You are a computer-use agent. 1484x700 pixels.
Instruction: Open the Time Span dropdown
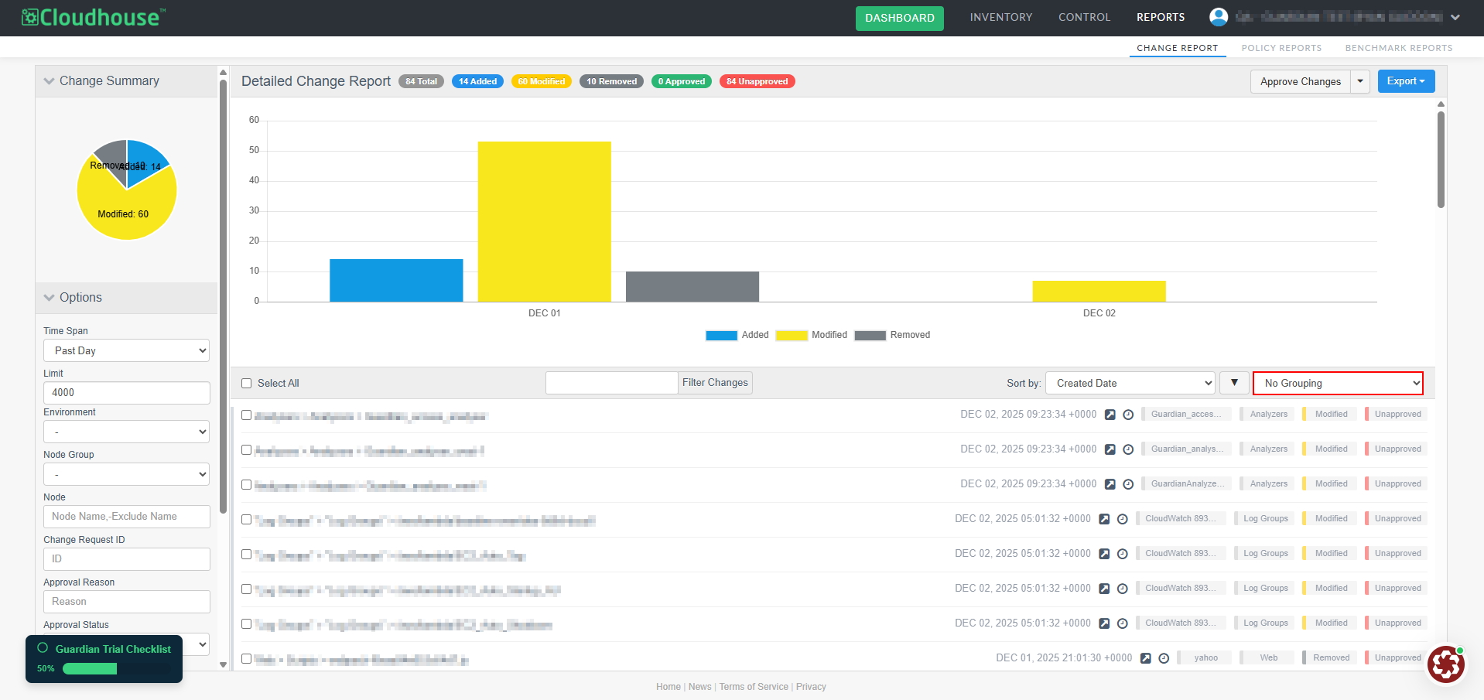(x=127, y=350)
